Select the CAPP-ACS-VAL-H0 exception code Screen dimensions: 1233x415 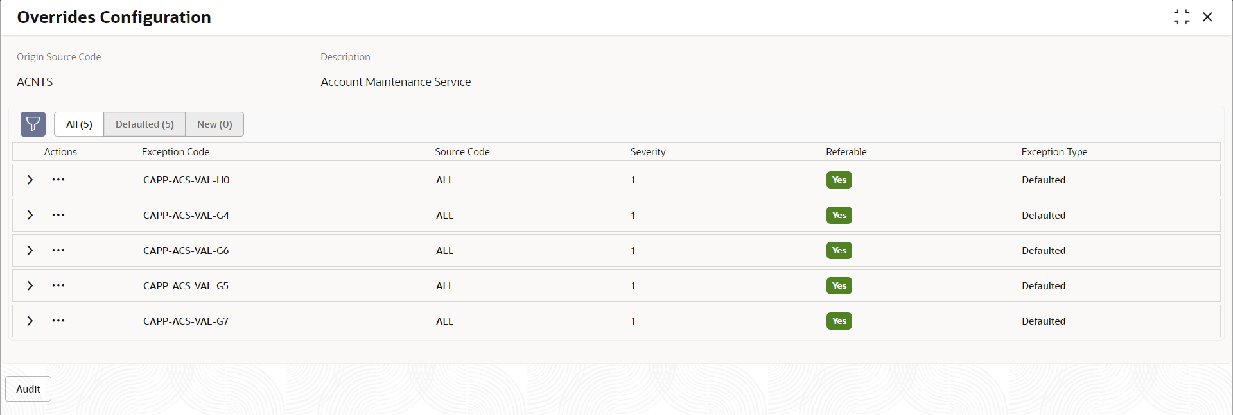click(186, 180)
